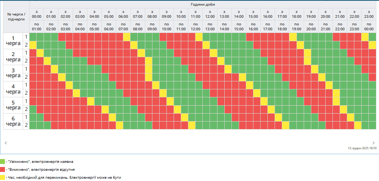Viewport: 379px width, 181px height.
Task: Select the "1 черга" row label
Action: (13, 41)
